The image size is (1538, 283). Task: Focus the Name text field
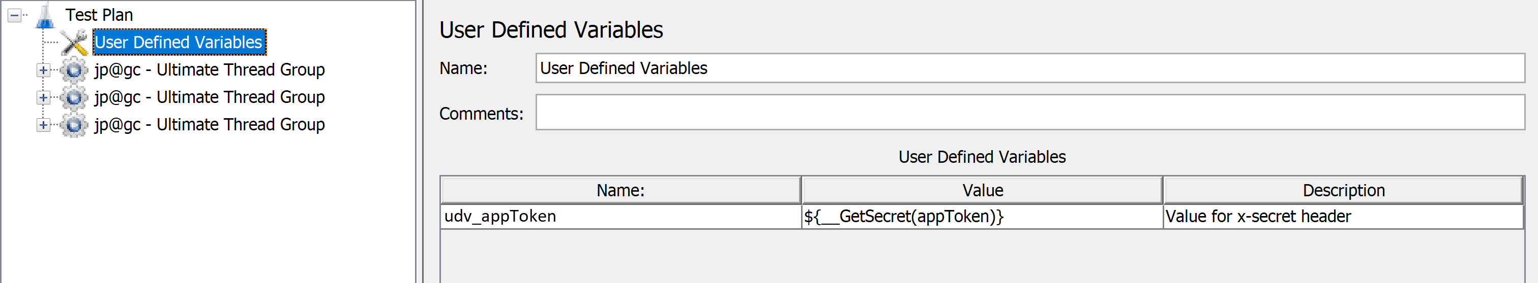(1029, 68)
